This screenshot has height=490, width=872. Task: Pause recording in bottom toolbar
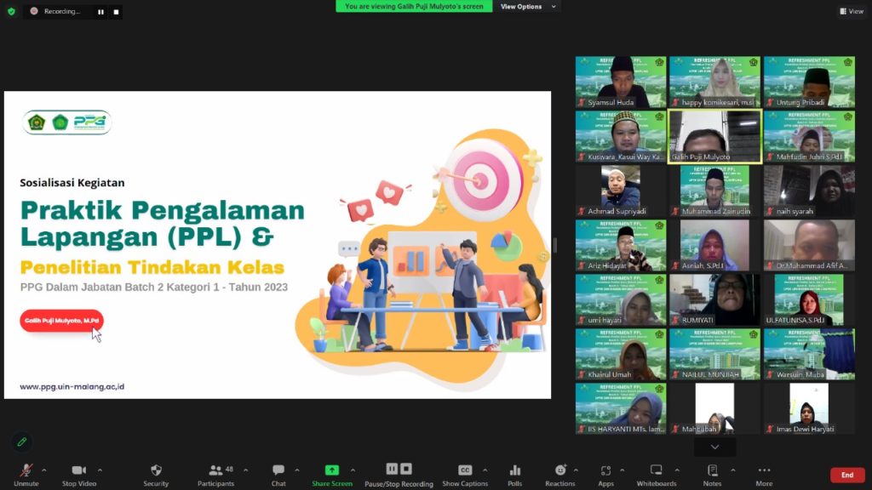point(392,469)
